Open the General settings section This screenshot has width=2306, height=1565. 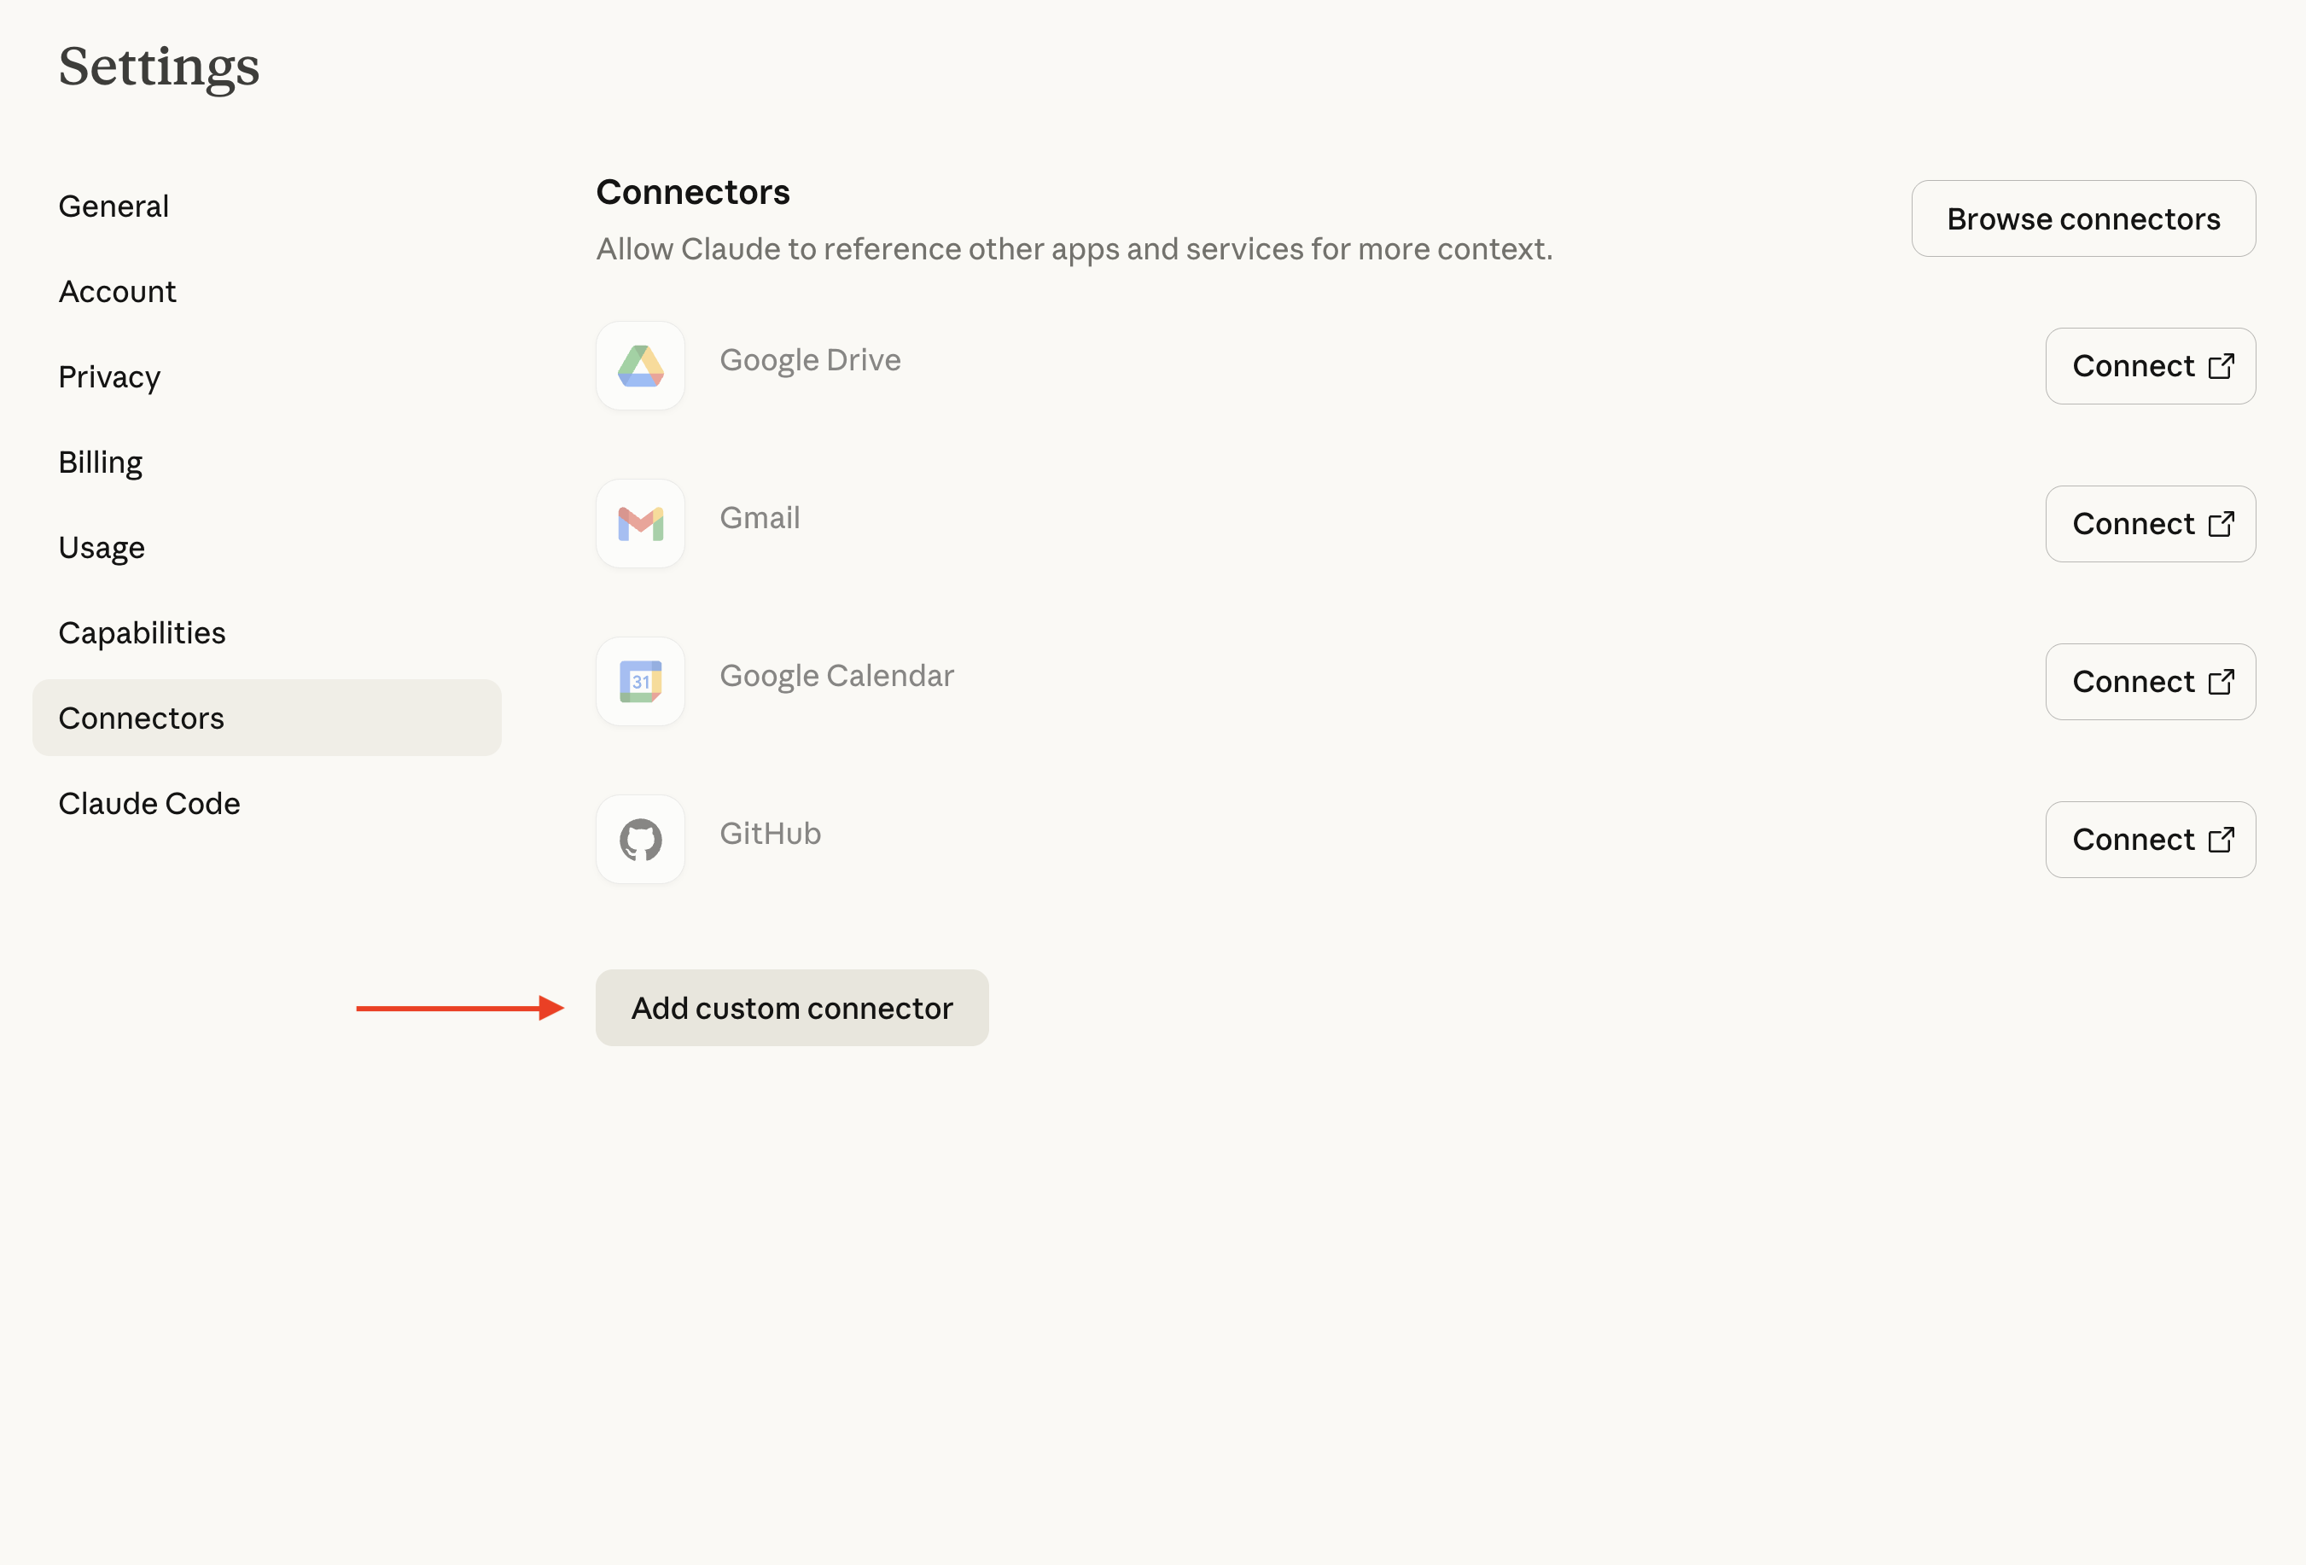pyautogui.click(x=114, y=207)
